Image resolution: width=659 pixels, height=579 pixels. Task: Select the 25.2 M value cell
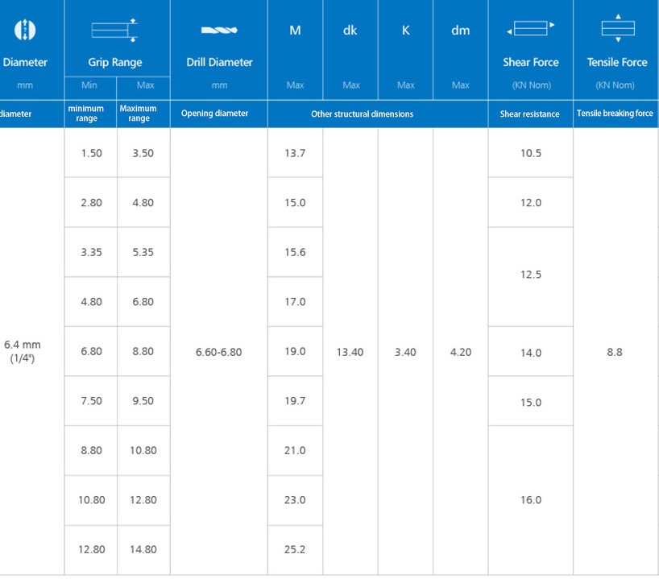pos(295,549)
